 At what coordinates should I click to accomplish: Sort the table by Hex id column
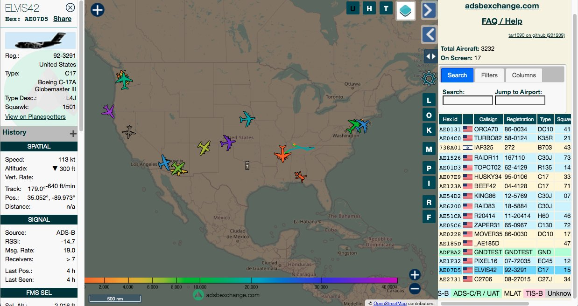450,119
